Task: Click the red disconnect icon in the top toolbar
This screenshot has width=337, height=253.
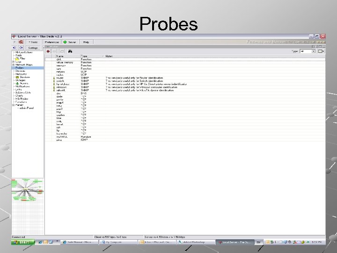Action: click(x=21, y=42)
